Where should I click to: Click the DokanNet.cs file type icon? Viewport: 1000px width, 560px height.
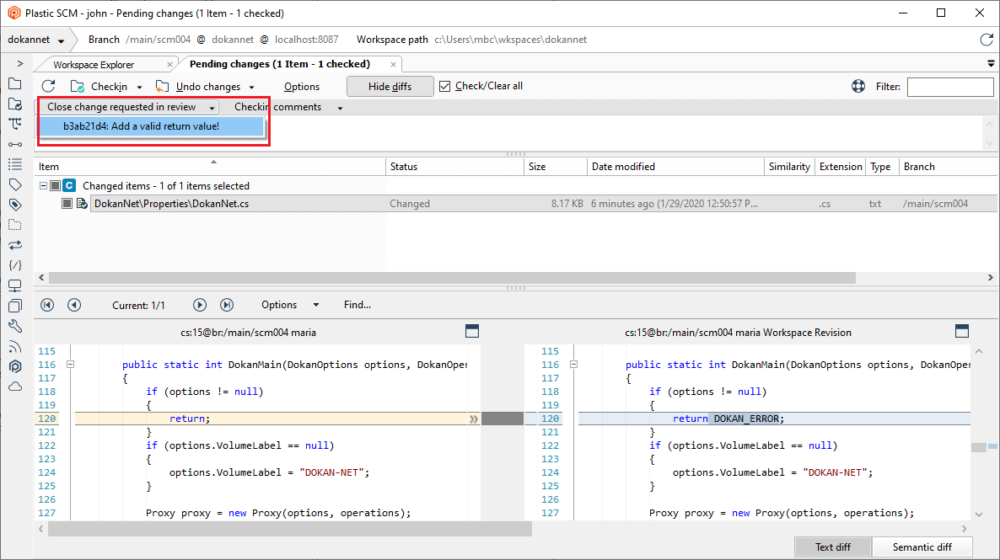(83, 203)
